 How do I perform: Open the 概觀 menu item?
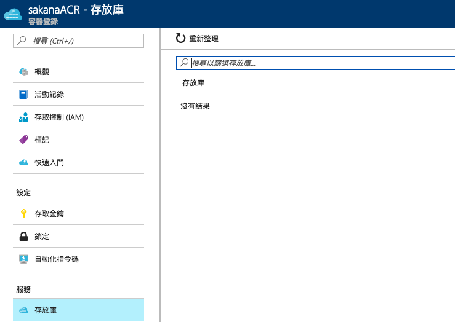coord(78,71)
